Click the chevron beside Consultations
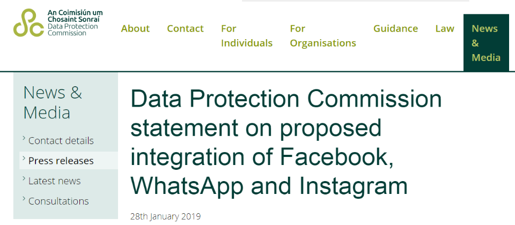Viewport: 515px width, 225px height. coord(24,198)
